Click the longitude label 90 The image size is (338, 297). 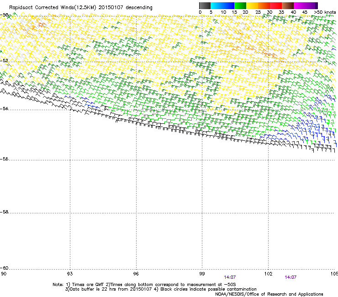point(4,274)
